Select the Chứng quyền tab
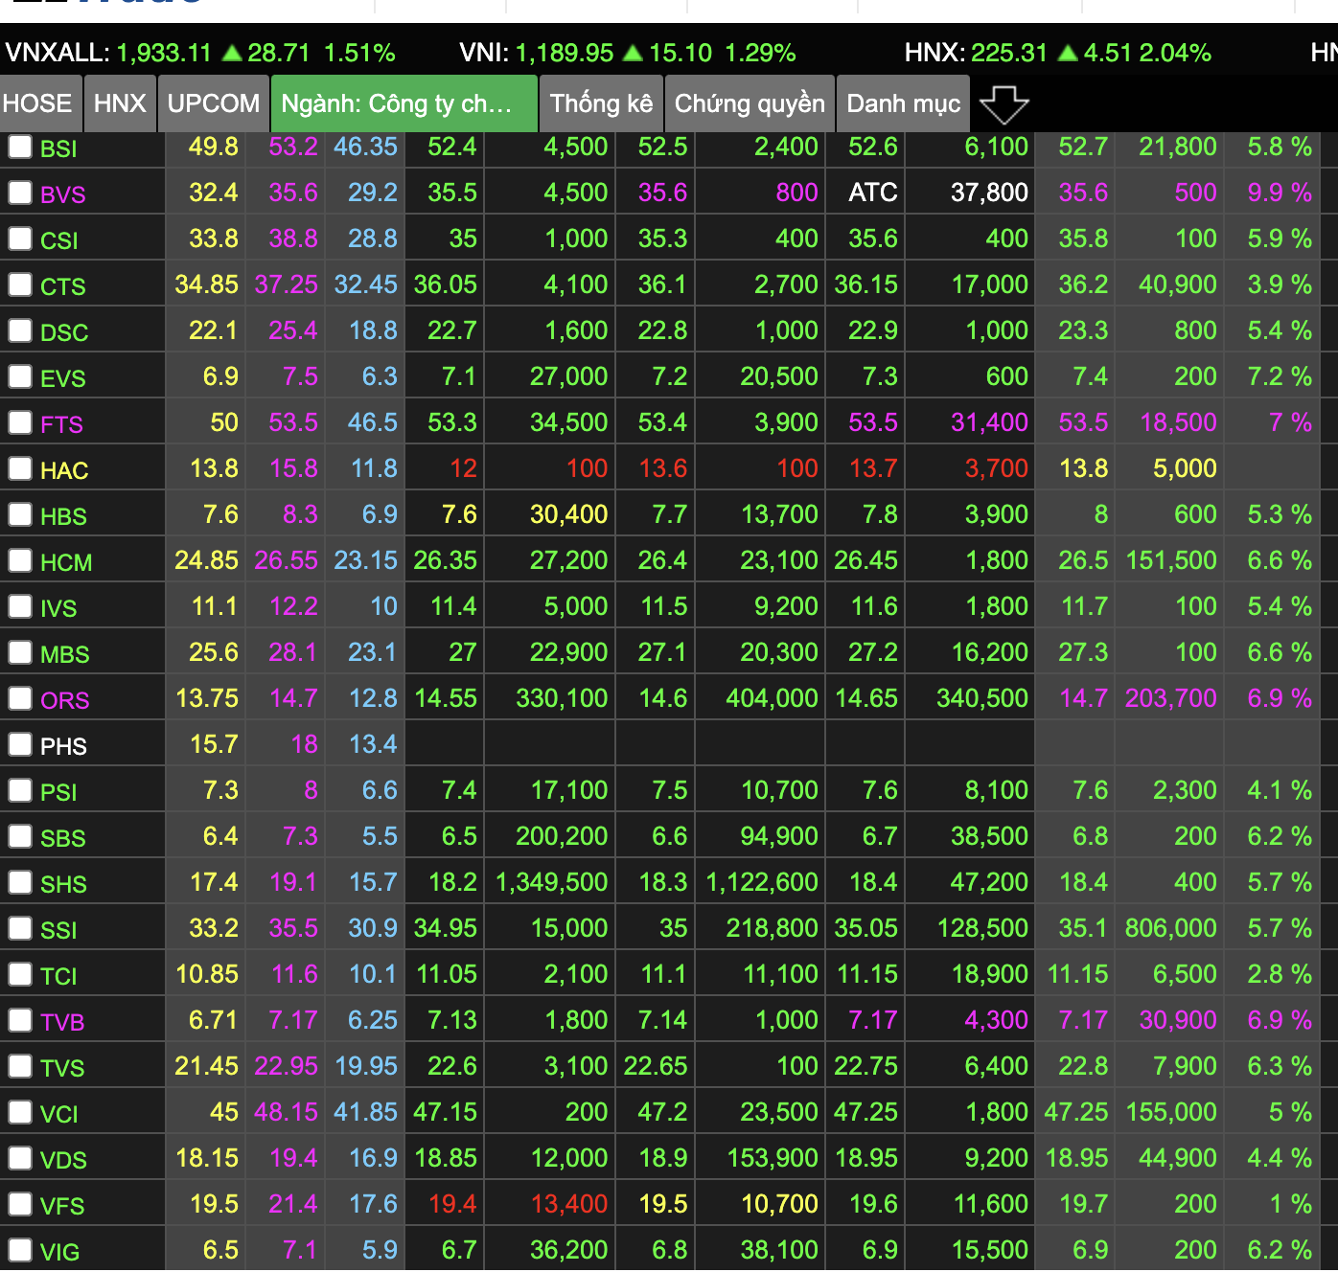This screenshot has height=1272, width=1338. [750, 103]
